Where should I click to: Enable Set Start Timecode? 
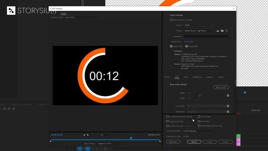167,126
